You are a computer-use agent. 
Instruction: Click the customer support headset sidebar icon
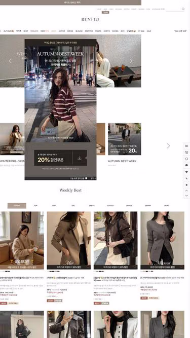tap(186, 159)
